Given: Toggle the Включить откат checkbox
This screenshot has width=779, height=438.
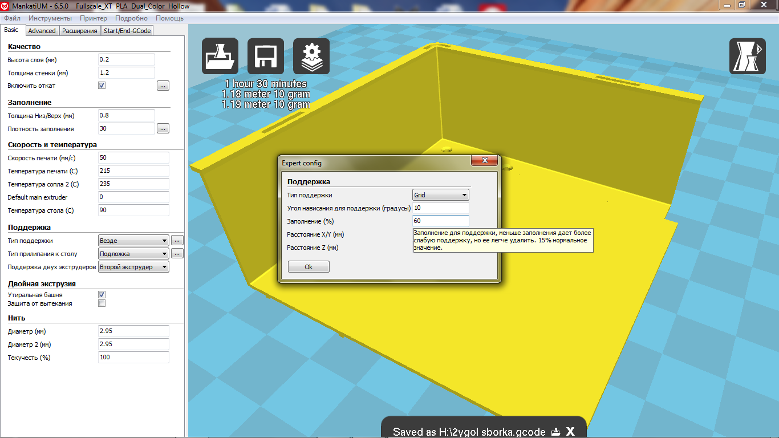Looking at the screenshot, I should 102,86.
